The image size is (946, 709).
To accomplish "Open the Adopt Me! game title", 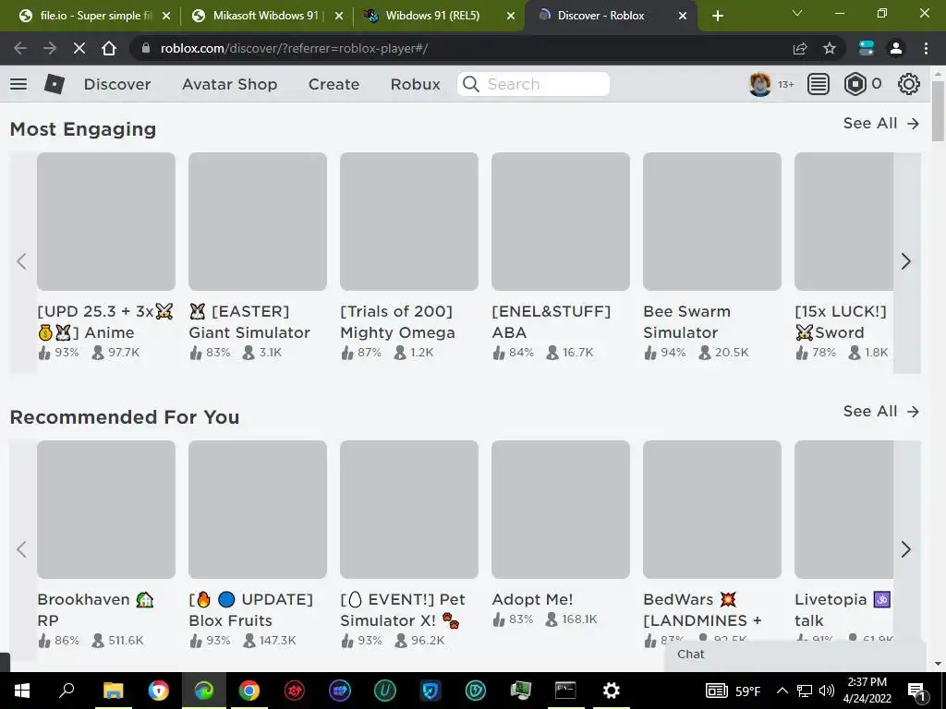I will click(532, 599).
